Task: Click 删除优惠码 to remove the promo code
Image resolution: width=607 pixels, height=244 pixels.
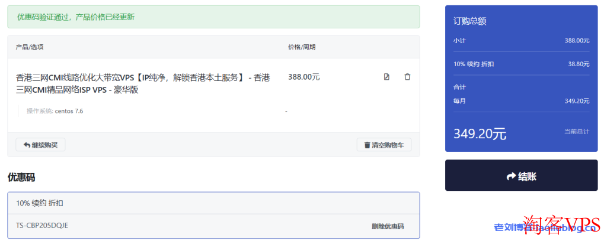Action: click(x=388, y=226)
